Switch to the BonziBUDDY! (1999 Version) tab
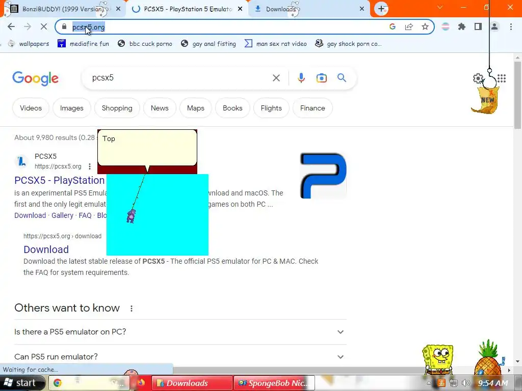The width and height of the screenshot is (522, 391). coord(62,9)
